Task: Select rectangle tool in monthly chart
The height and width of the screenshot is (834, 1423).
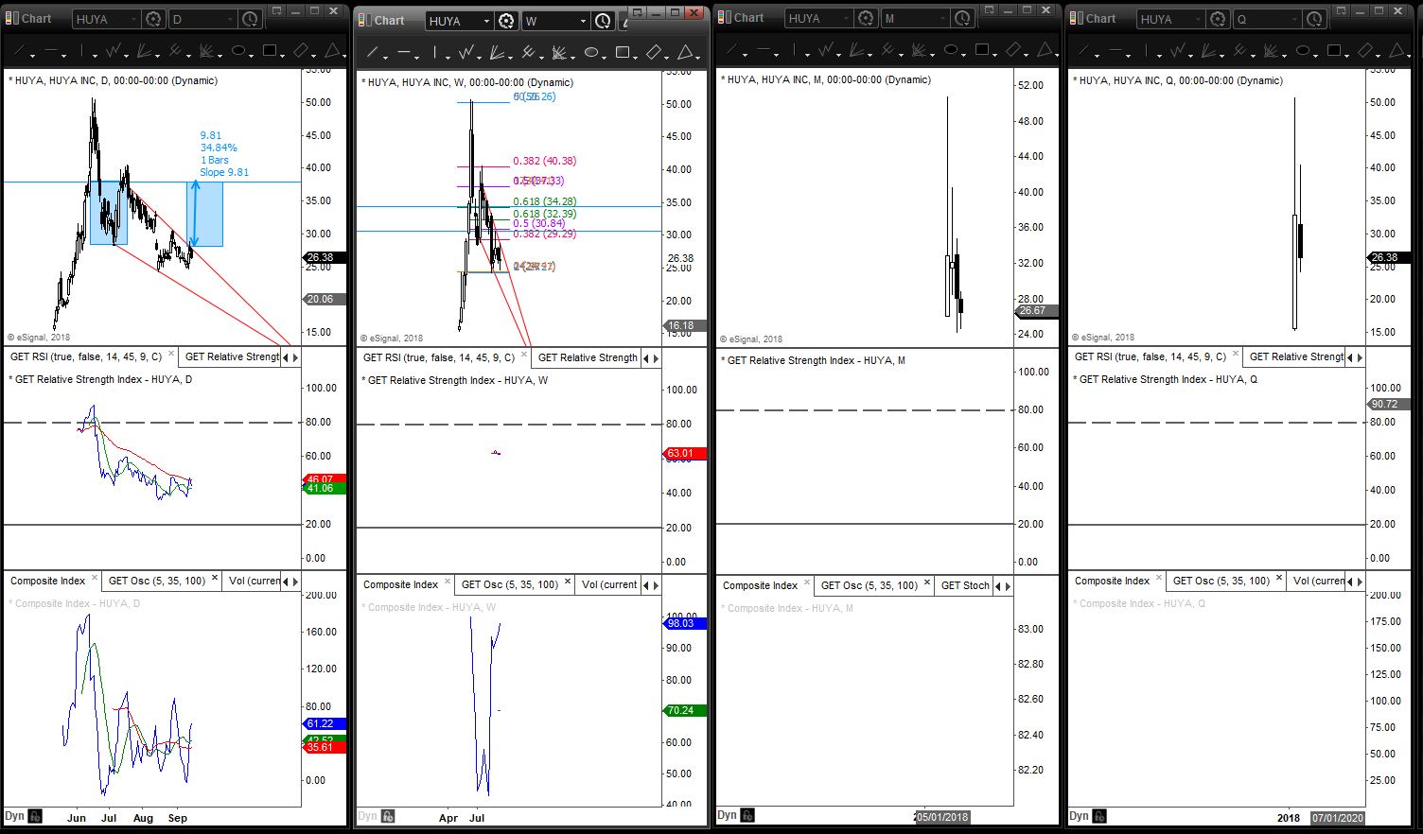Action: [982, 49]
